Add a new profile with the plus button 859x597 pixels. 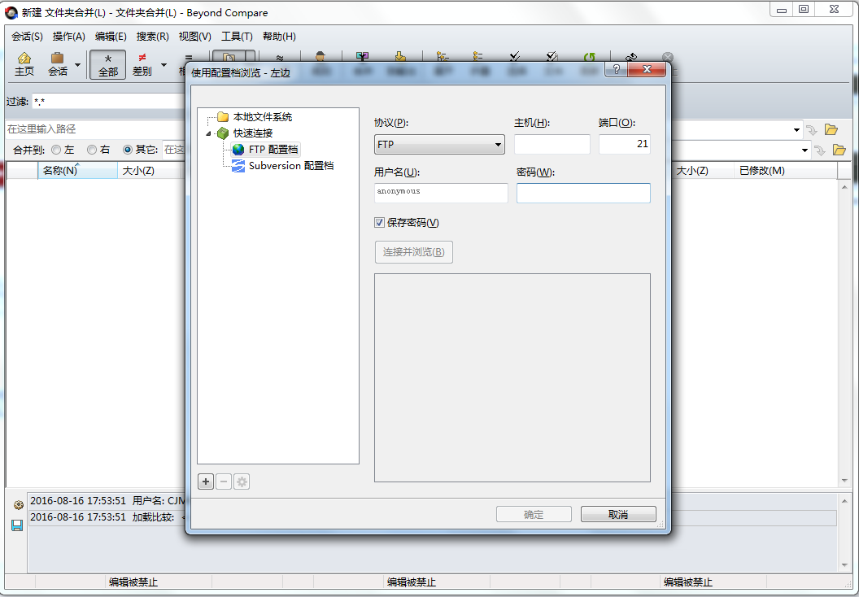coord(206,482)
